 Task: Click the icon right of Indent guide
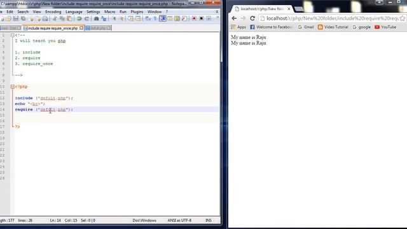tap(170, 18)
